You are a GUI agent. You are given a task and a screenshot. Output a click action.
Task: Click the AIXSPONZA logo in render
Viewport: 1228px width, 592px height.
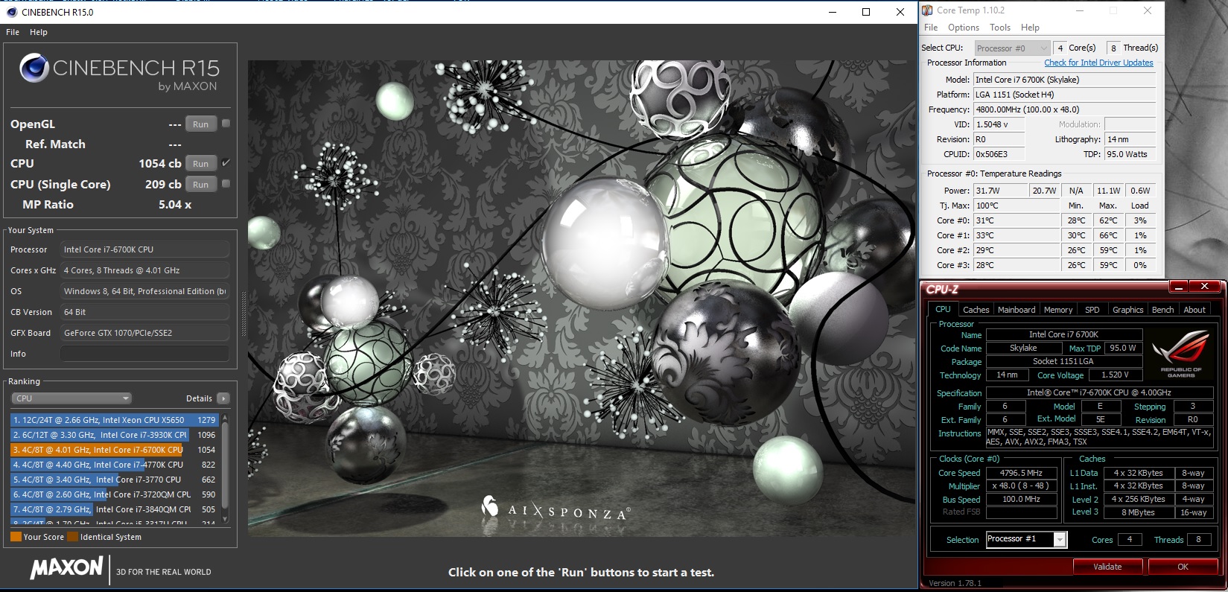[x=556, y=509]
